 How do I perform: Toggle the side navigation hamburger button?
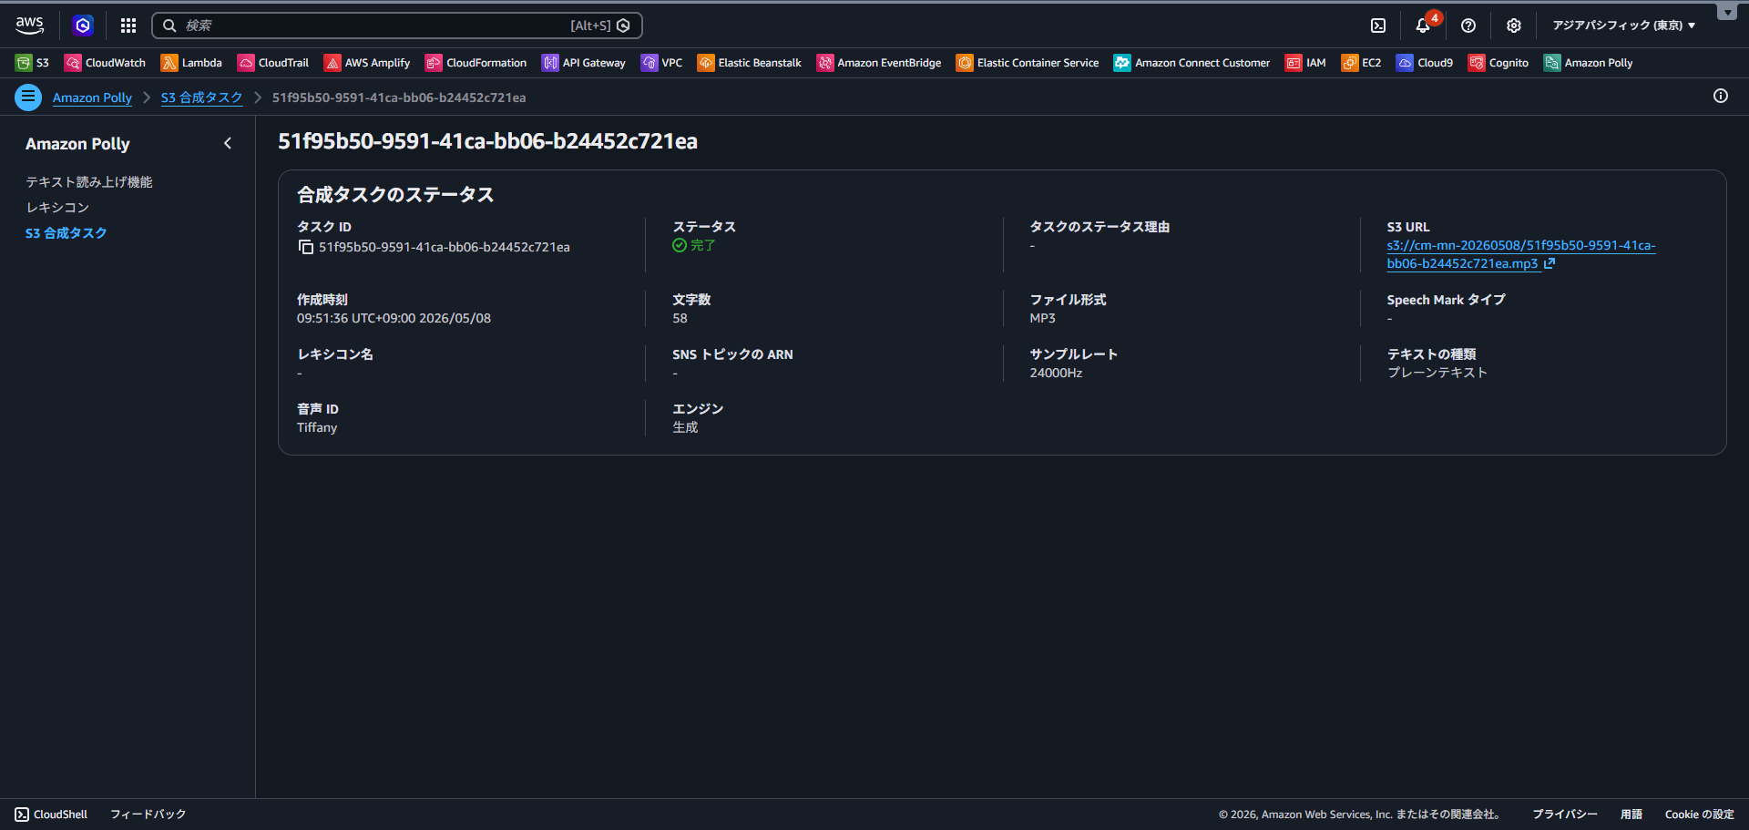28,97
